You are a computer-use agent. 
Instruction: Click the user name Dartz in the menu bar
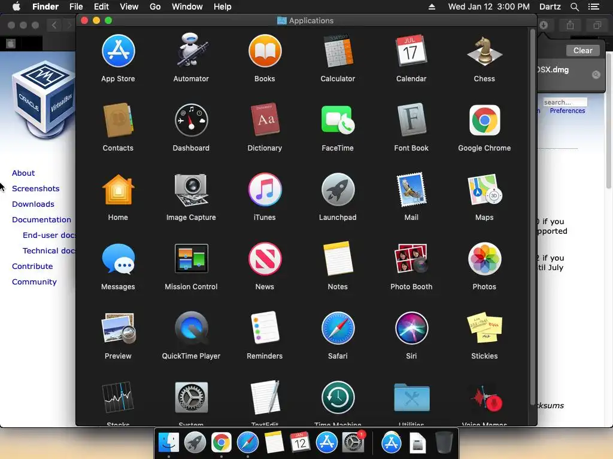pos(550,7)
